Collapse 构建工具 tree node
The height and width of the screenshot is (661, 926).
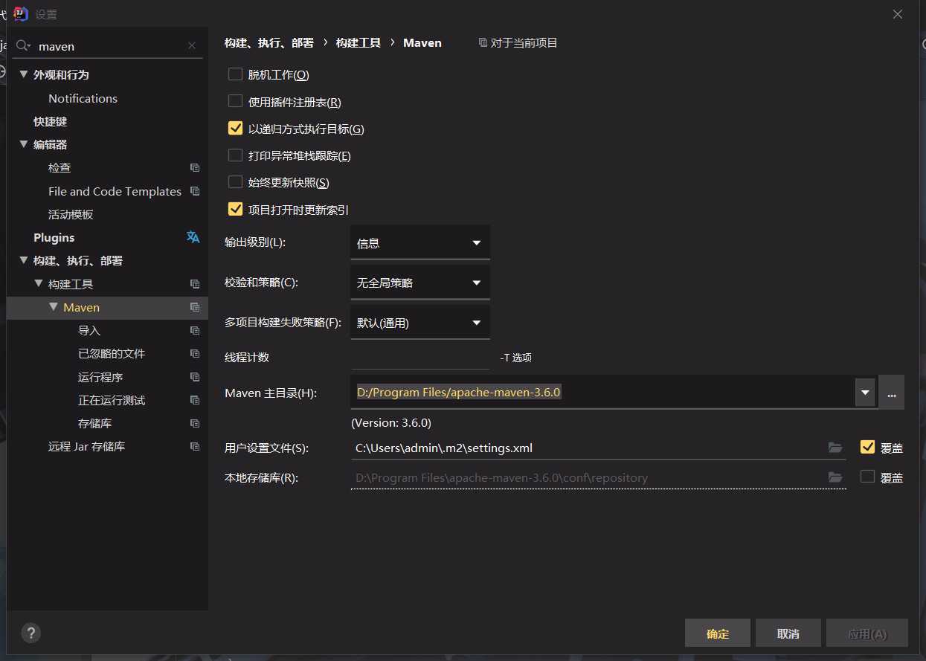[x=39, y=284]
